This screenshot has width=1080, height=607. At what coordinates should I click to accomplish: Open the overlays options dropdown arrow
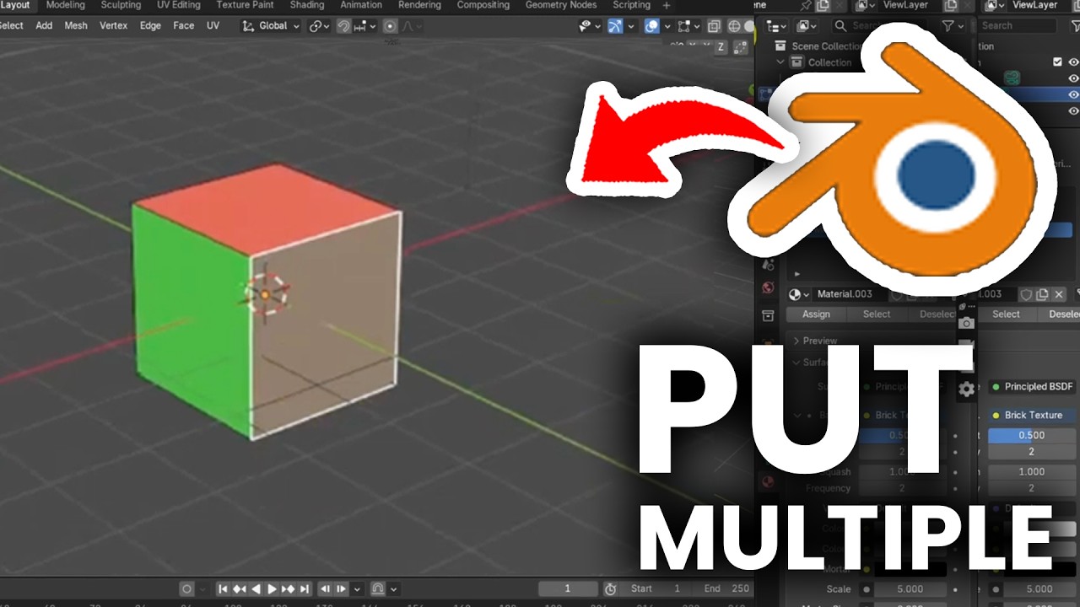(667, 26)
